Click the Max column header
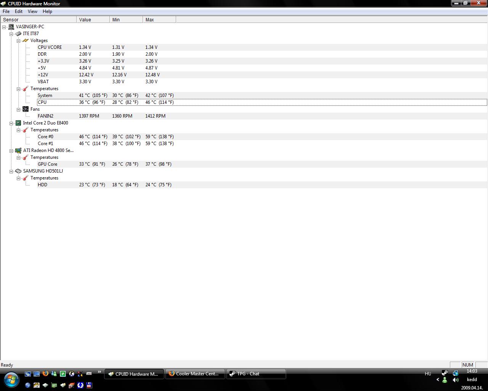Screen dimensions: 488x391 pyautogui.click(x=159, y=19)
